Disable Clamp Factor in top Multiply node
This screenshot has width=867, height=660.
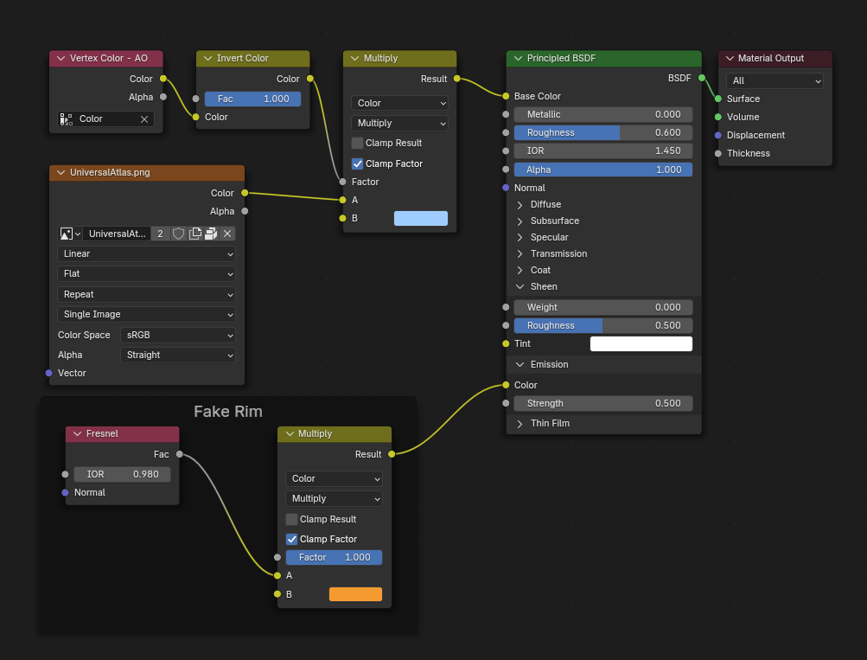click(358, 163)
